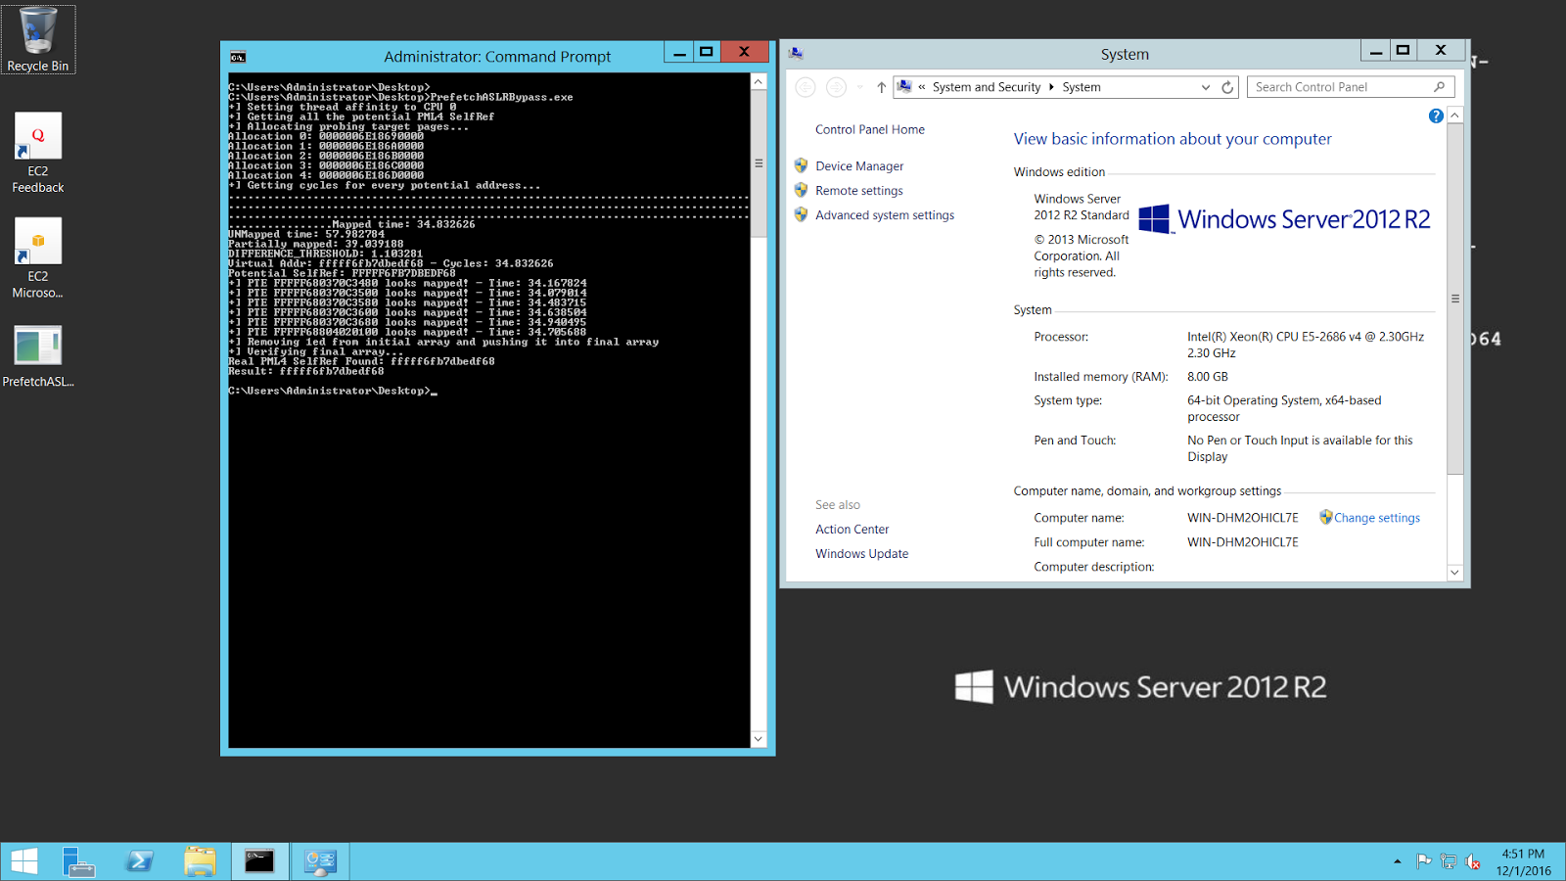The height and width of the screenshot is (881, 1566).
Task: Open the recent locations dropdown arrow
Action: tap(859, 87)
